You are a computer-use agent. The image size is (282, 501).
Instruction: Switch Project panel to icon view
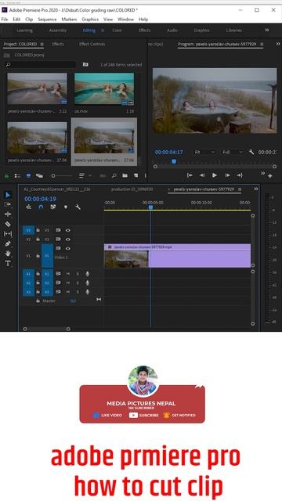pyautogui.click(x=28, y=175)
